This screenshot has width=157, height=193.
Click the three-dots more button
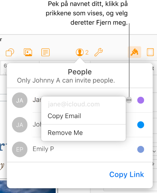tap(129, 100)
